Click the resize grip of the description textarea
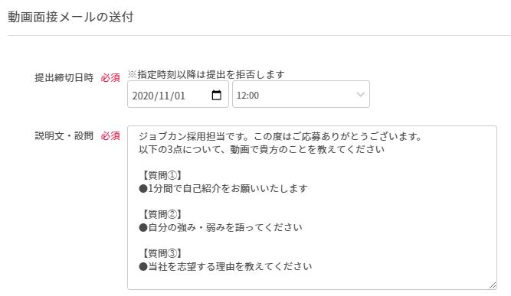 [493, 285]
